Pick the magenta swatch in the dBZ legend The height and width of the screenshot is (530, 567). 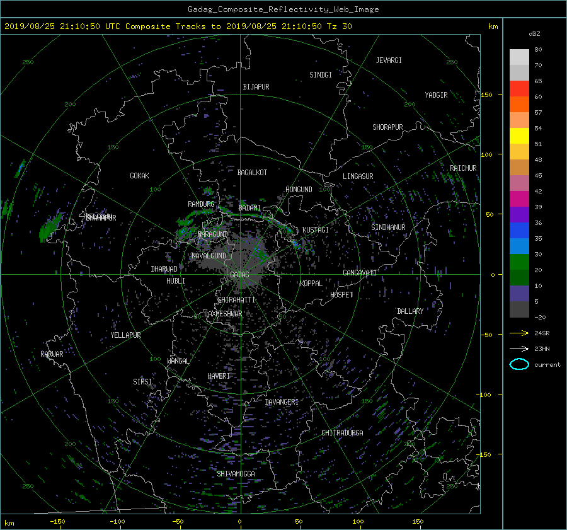click(519, 199)
